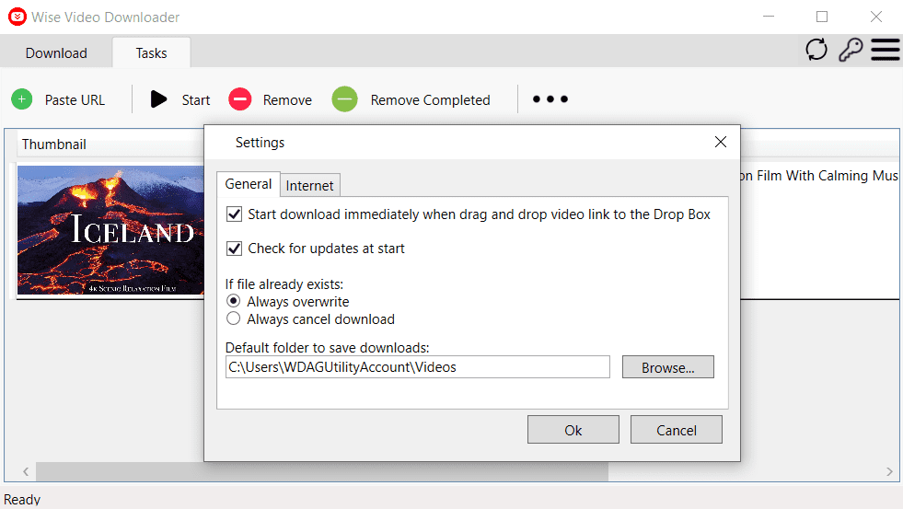The width and height of the screenshot is (903, 509).
Task: Click the default download folder path field
Action: pyautogui.click(x=417, y=367)
